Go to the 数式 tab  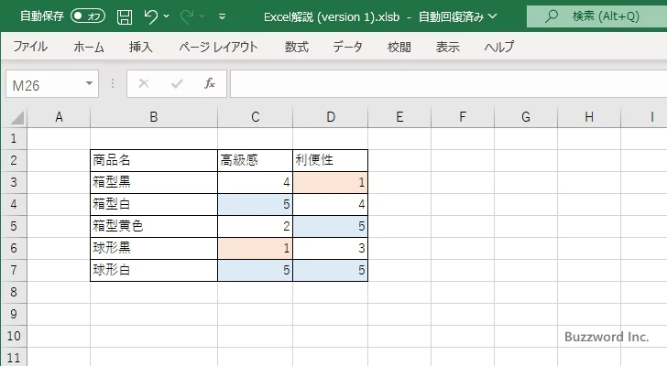(297, 47)
